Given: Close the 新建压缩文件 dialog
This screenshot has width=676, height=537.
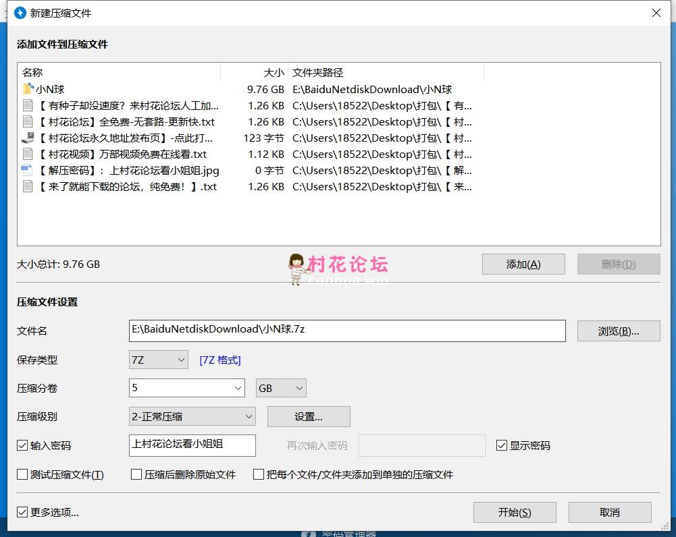Looking at the screenshot, I should tap(656, 13).
